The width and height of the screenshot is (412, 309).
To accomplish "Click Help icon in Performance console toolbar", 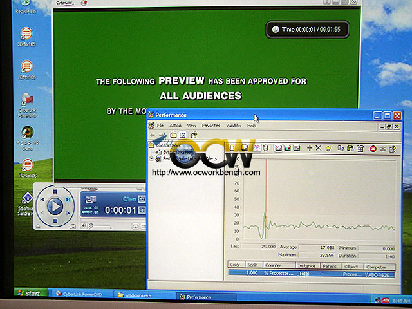I will (x=194, y=135).
